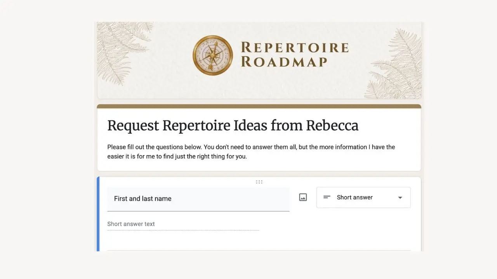Expand the question type dropdown arrow
Image resolution: width=497 pixels, height=279 pixels.
tap(400, 198)
